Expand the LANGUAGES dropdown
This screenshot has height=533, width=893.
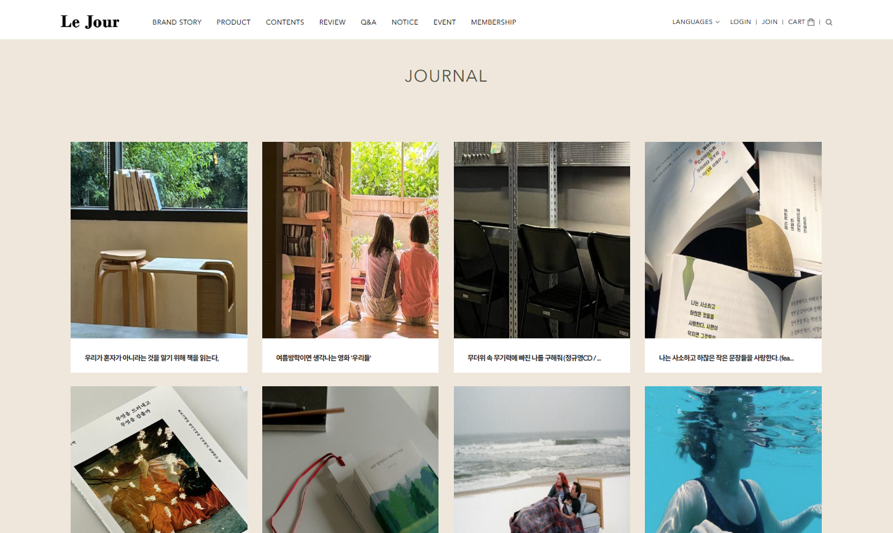coord(696,22)
